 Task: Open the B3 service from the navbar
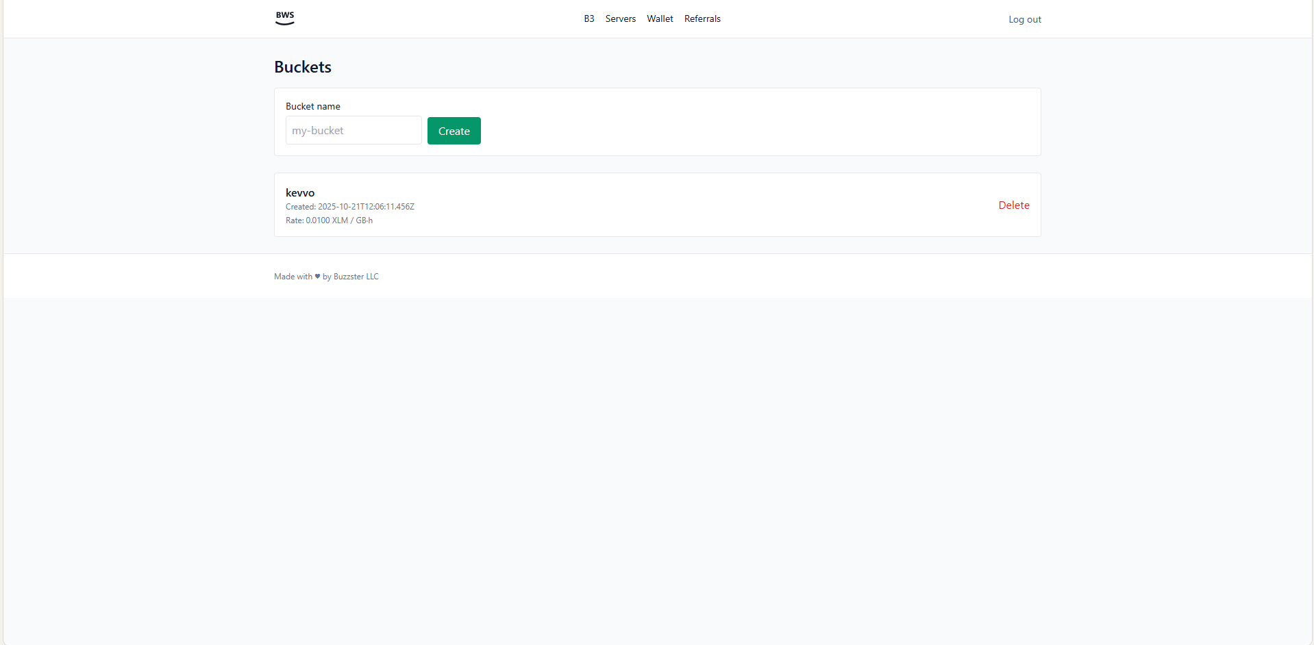(588, 18)
